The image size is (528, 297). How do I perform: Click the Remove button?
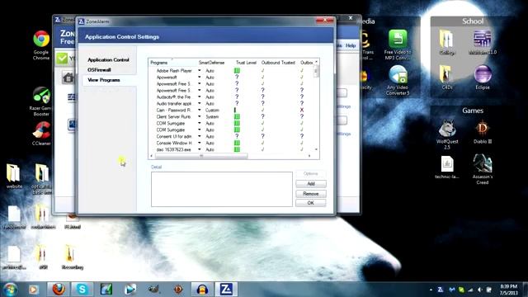311,194
